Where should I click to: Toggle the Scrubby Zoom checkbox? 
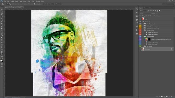click(x=35, y=4)
